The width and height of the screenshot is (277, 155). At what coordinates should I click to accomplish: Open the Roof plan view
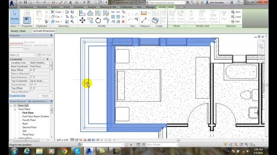pyautogui.click(x=25, y=124)
